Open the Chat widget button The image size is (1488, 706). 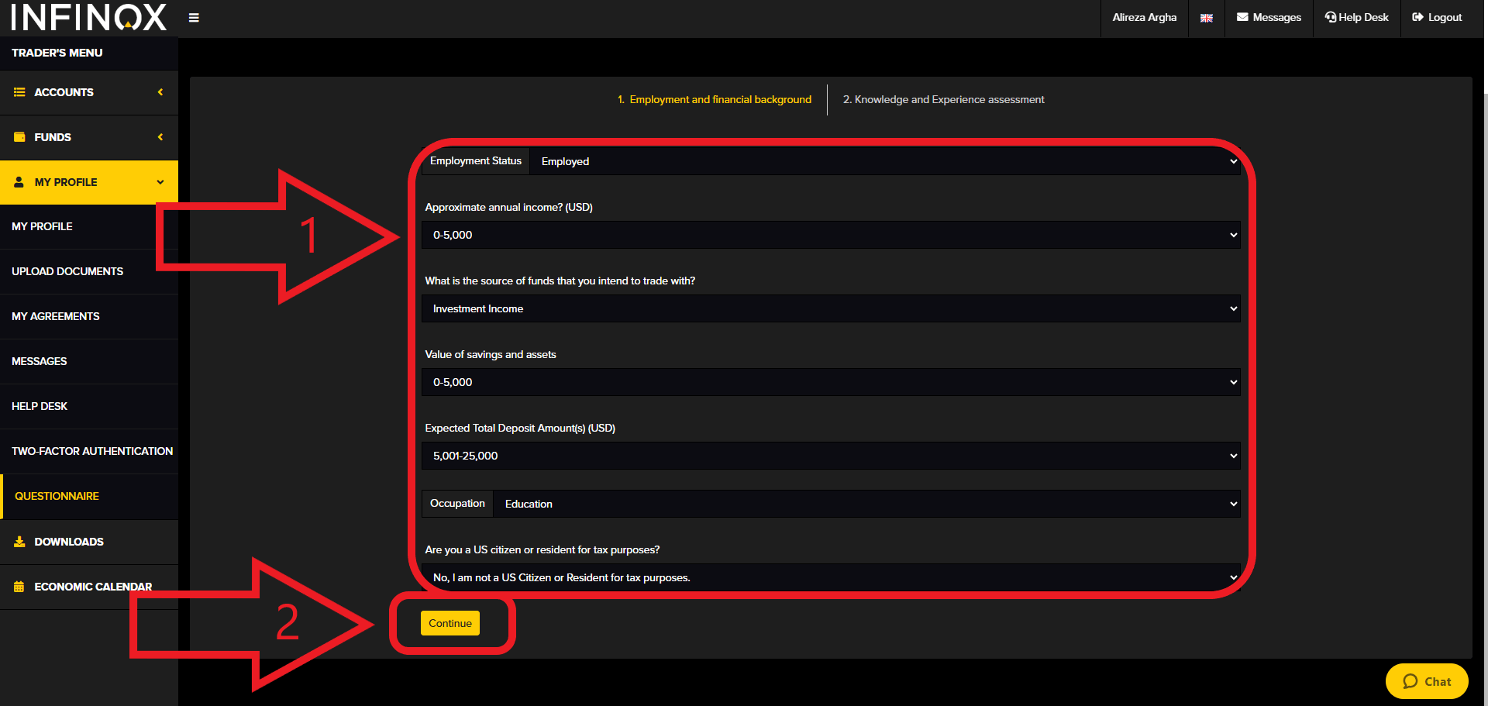(1427, 681)
